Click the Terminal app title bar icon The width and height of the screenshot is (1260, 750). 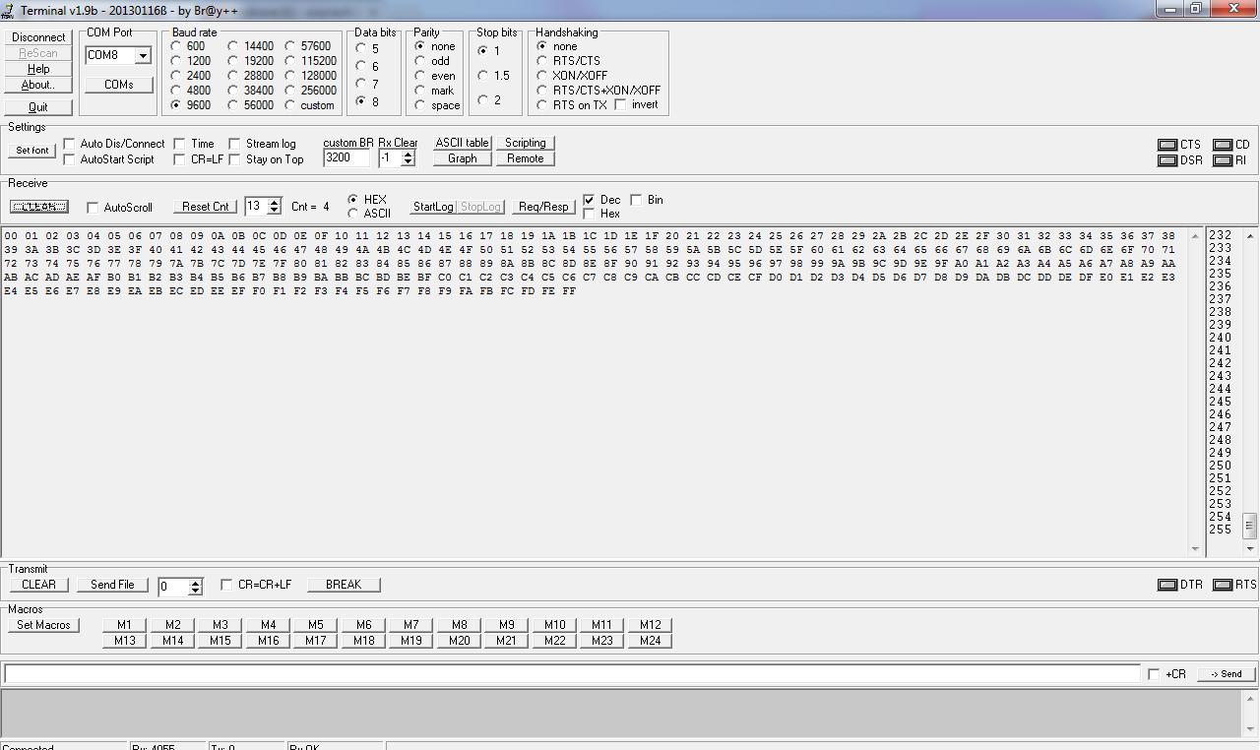tap(8, 10)
